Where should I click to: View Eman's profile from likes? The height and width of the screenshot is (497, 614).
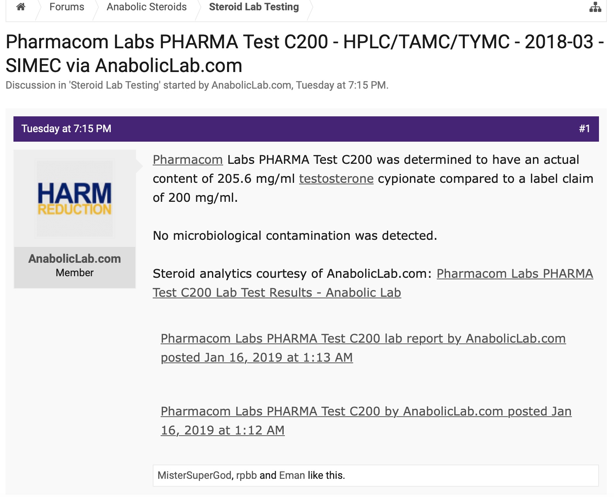tap(292, 475)
